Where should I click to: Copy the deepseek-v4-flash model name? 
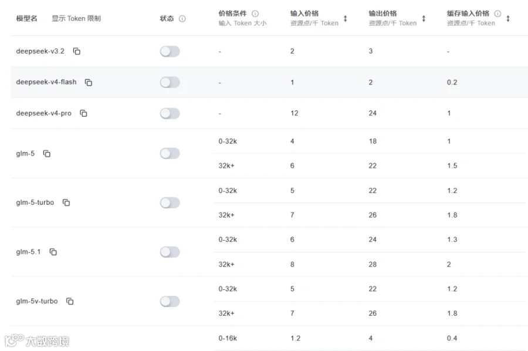point(89,83)
